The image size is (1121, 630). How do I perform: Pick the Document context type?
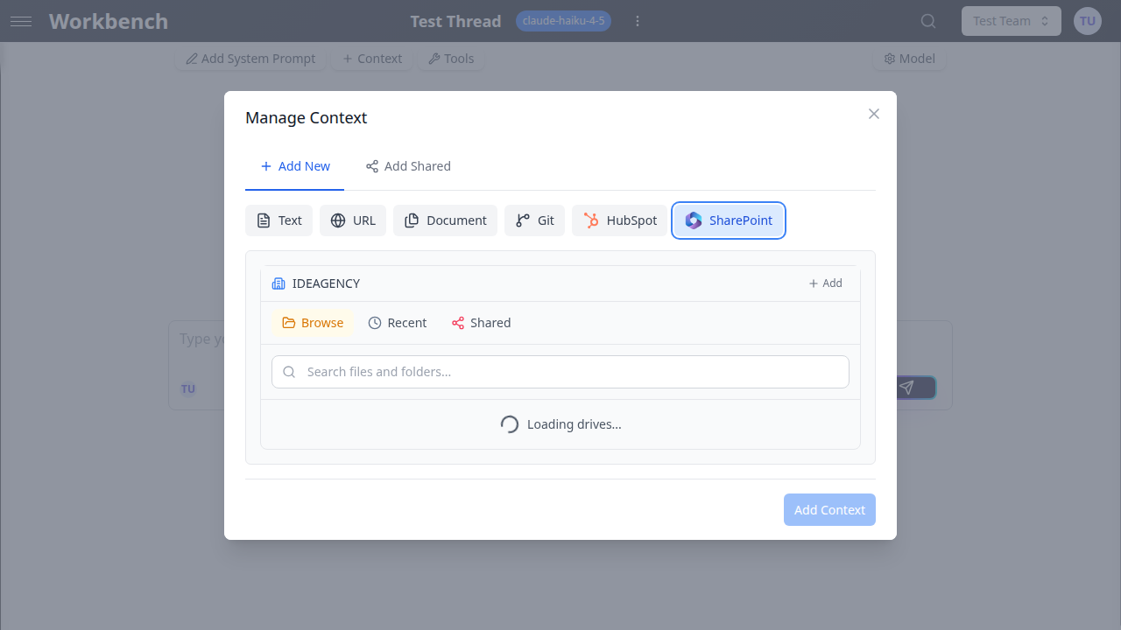445,220
